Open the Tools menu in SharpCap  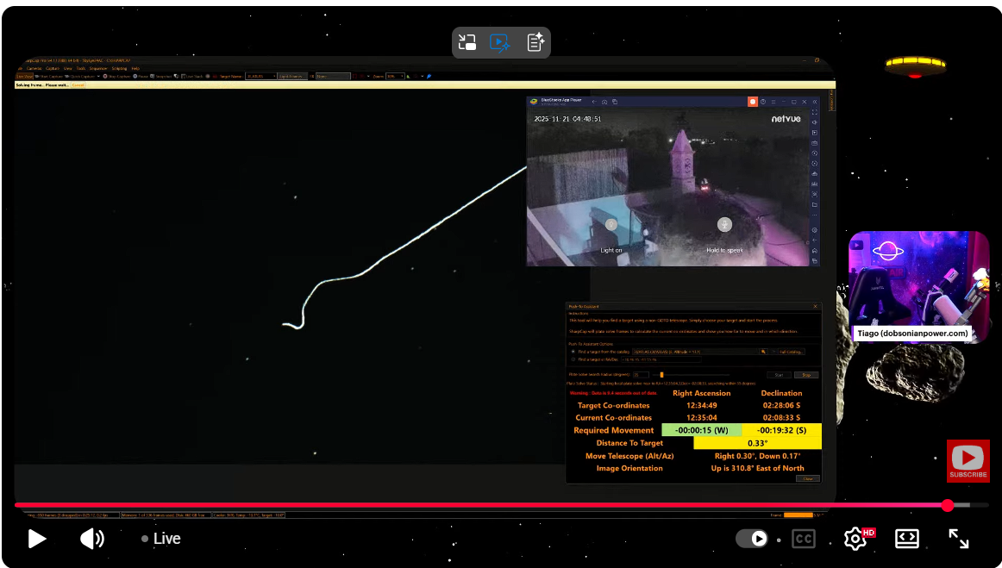pos(80,68)
